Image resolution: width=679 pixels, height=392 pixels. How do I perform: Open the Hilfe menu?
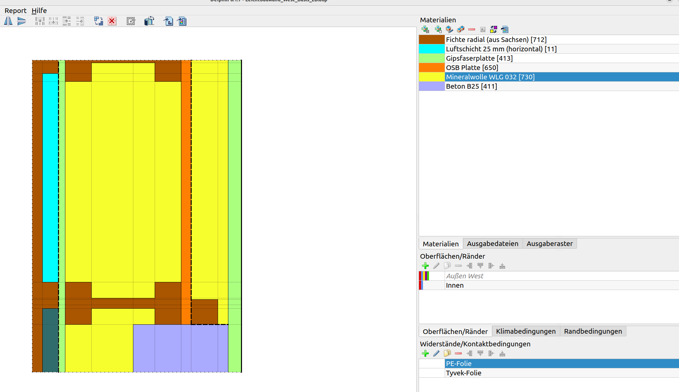(x=39, y=11)
